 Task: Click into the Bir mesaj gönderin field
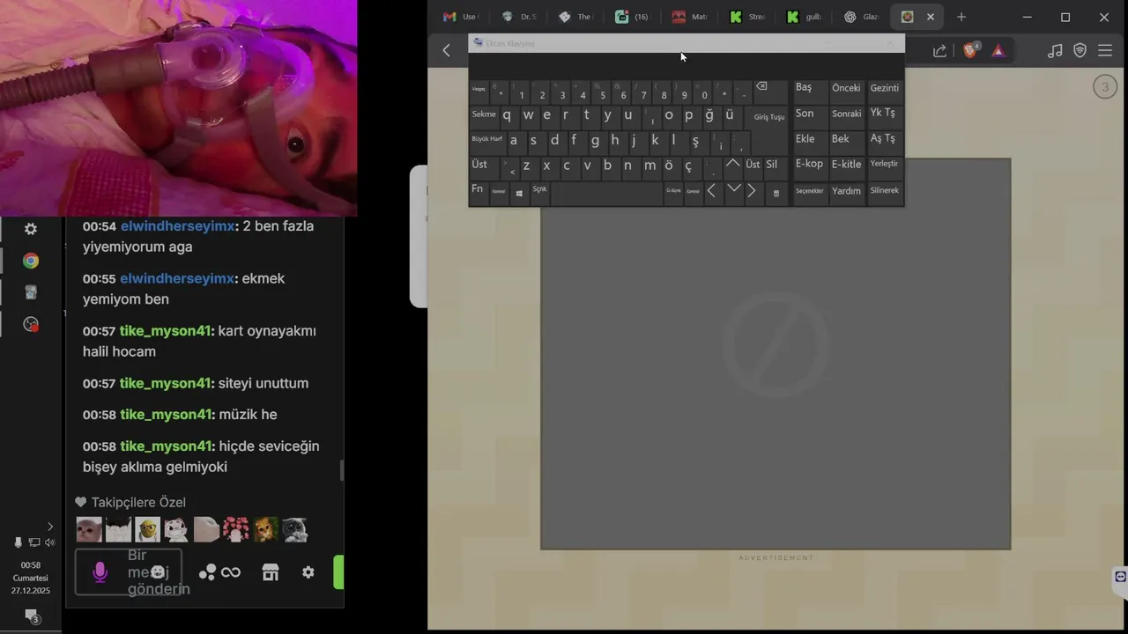pos(128,572)
